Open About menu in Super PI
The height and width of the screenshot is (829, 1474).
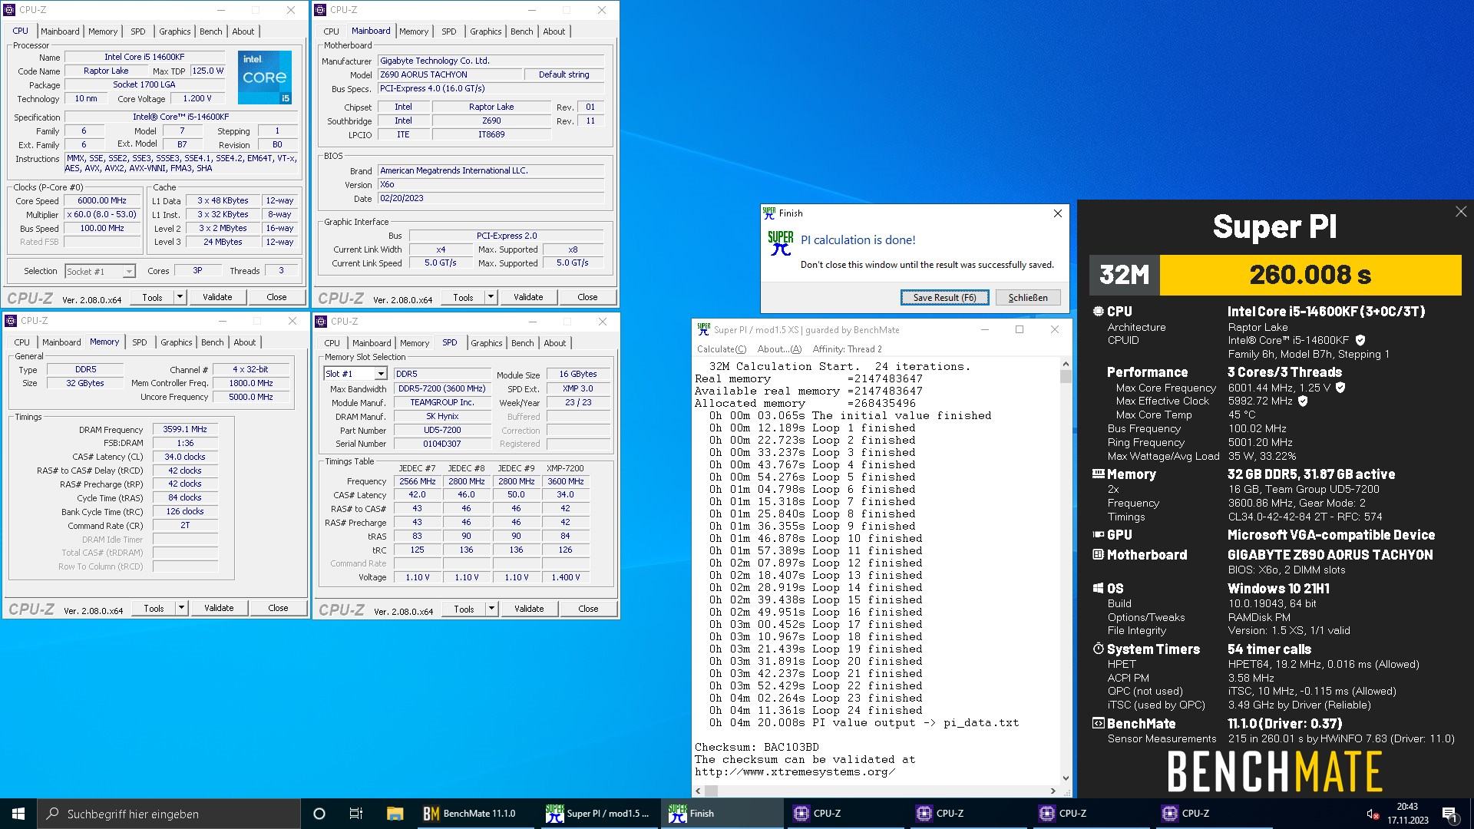pos(779,349)
